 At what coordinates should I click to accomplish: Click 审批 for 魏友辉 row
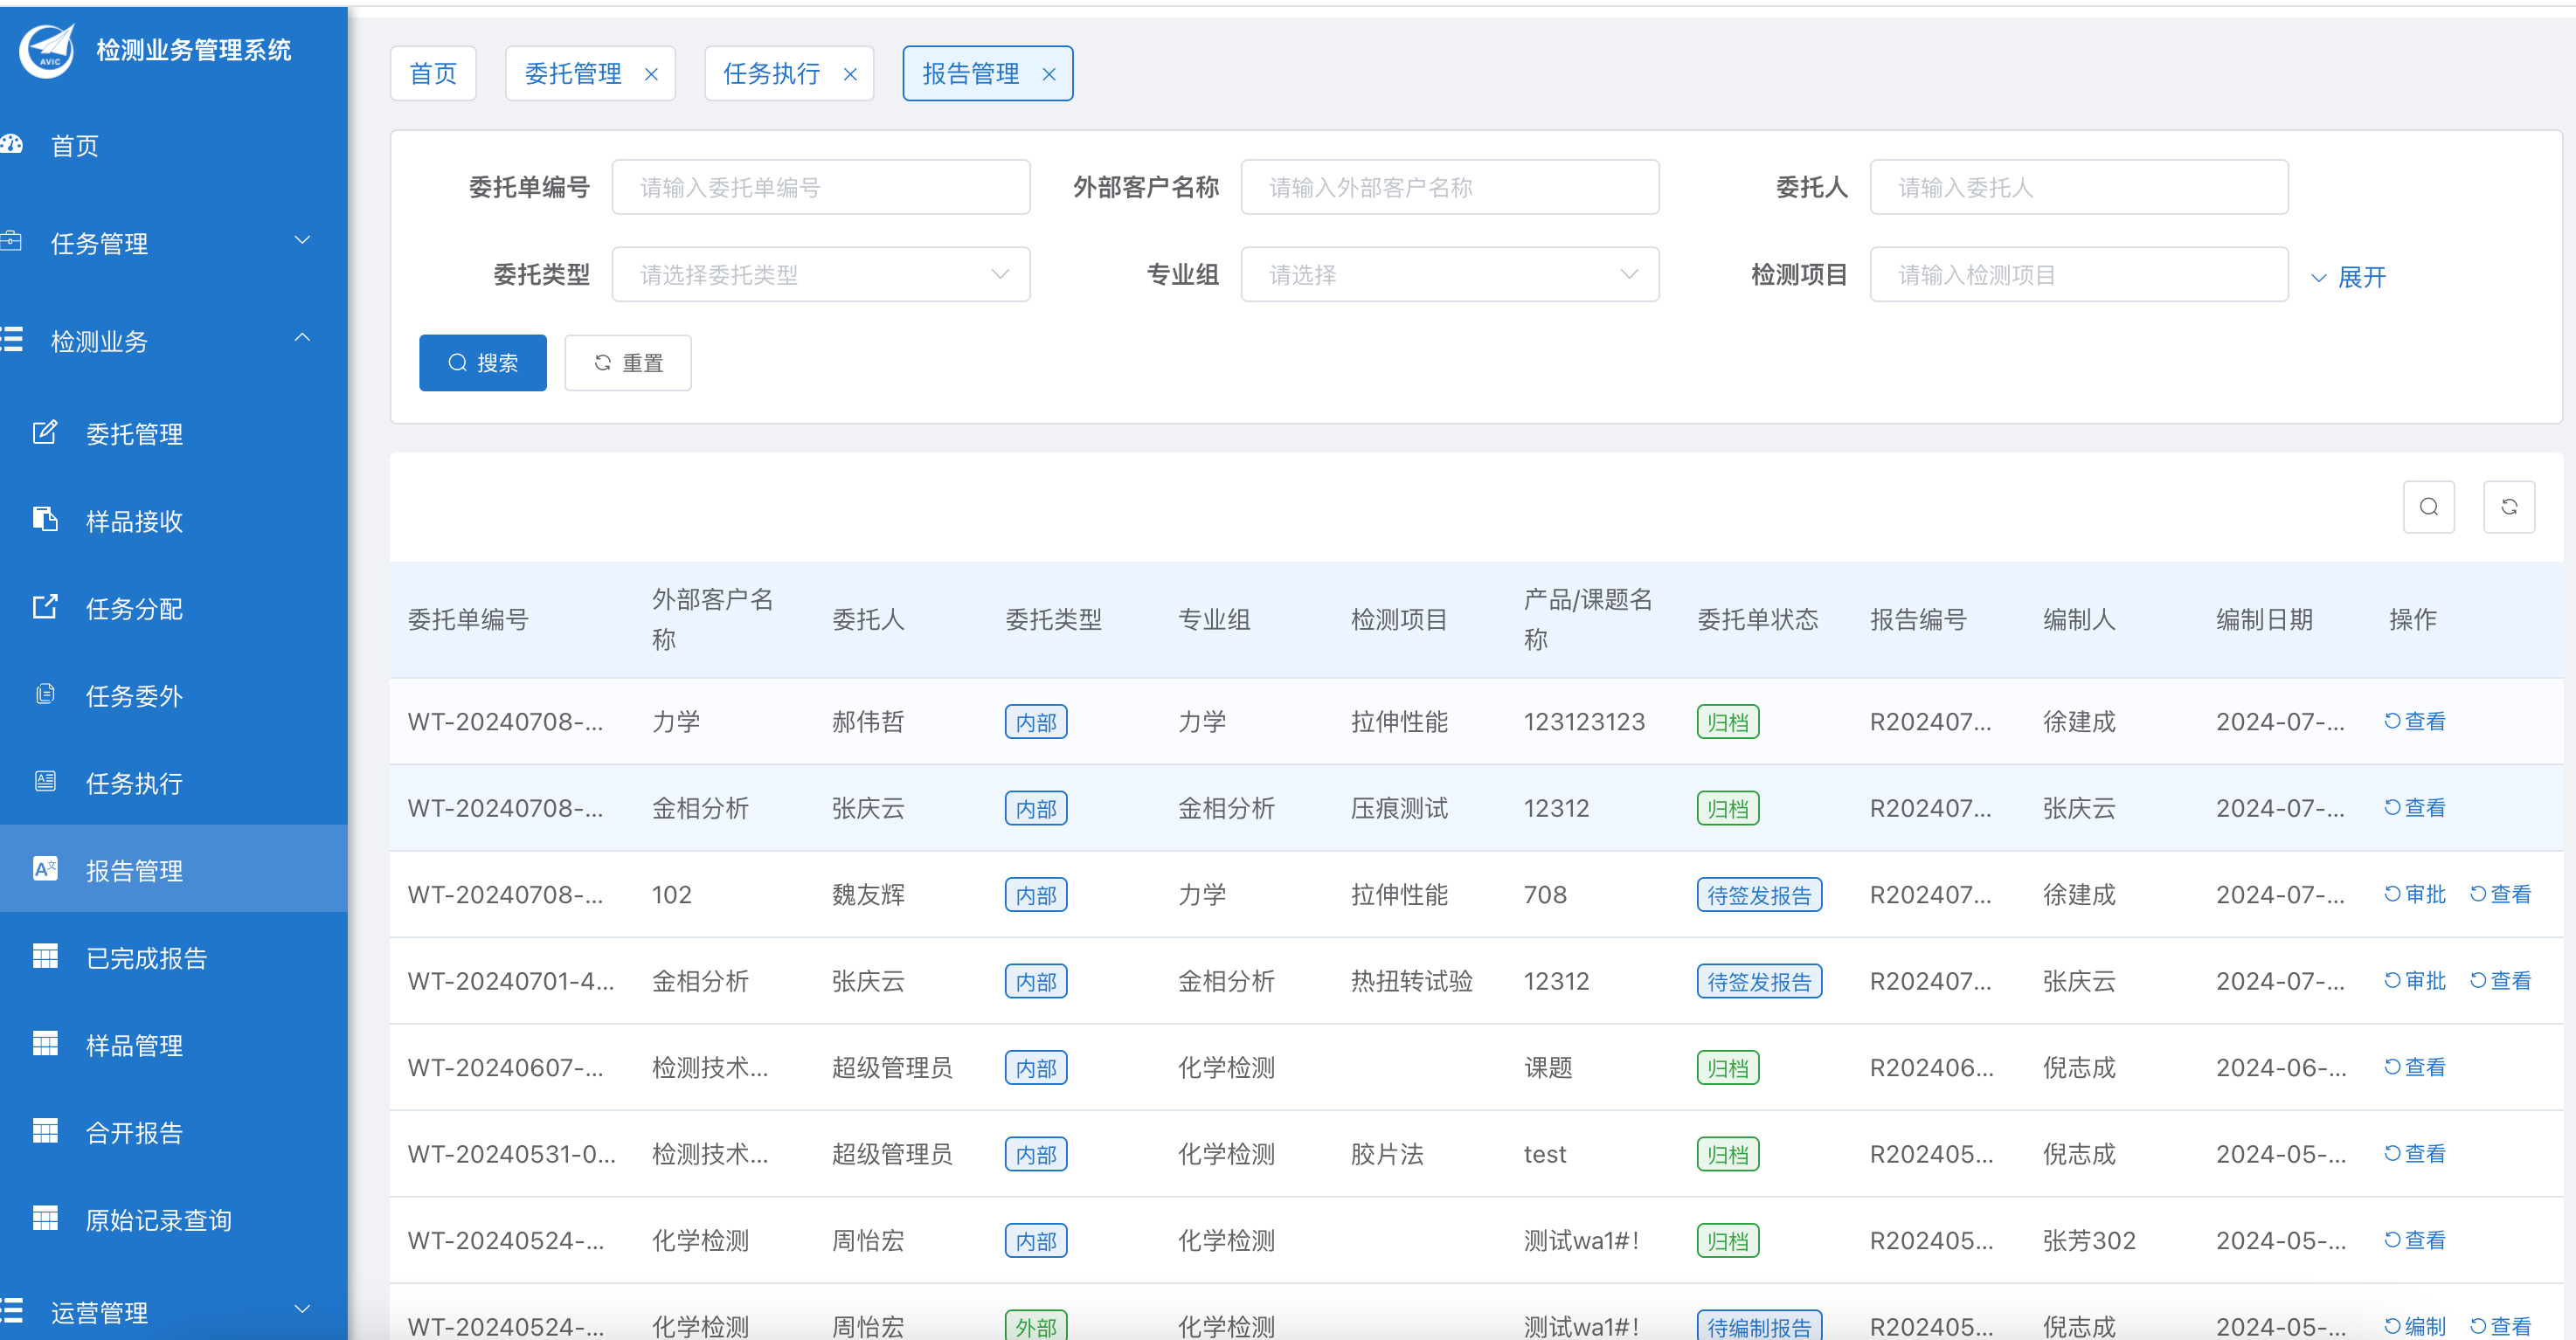[2415, 894]
